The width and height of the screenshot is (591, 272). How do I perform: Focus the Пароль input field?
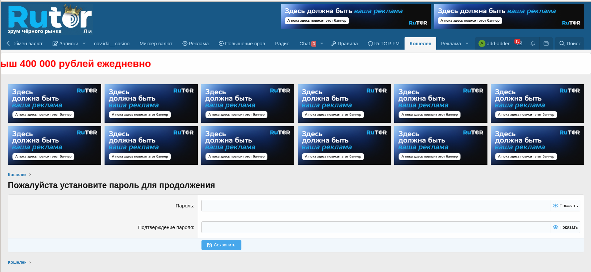375,206
